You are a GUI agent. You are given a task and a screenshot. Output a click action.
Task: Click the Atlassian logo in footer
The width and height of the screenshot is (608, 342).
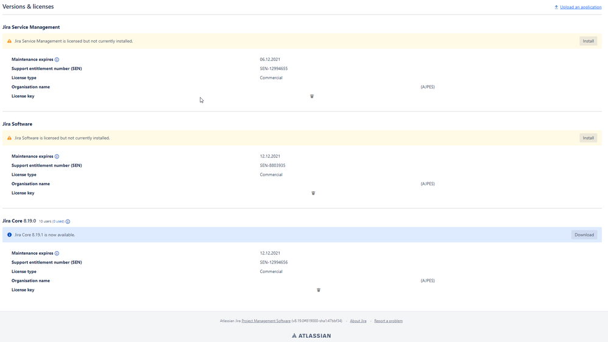(x=311, y=336)
